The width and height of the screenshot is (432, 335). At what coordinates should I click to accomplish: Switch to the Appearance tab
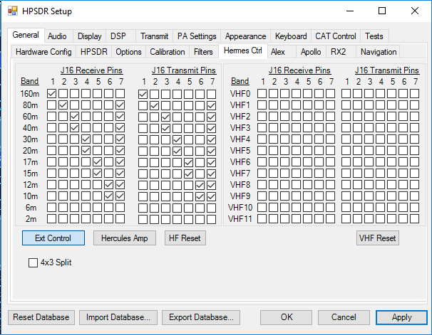(245, 36)
